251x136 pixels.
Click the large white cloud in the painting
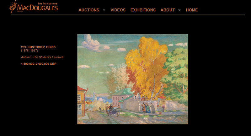(x=91, y=43)
